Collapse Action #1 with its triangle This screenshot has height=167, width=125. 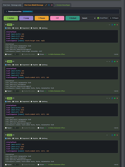[6, 25]
